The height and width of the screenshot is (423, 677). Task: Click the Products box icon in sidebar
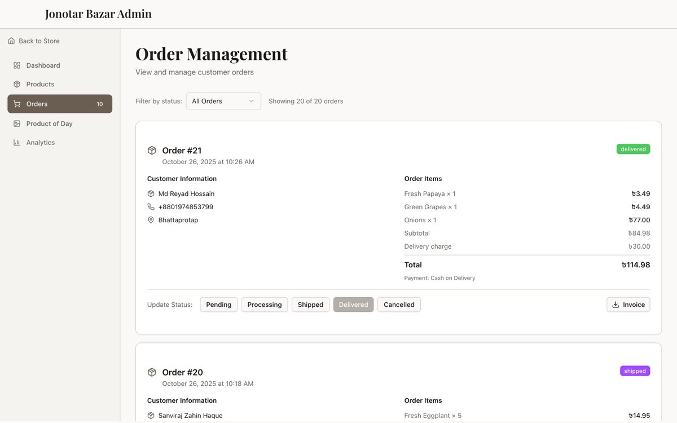coord(17,84)
